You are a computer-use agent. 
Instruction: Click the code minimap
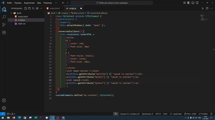[x=204, y=17]
